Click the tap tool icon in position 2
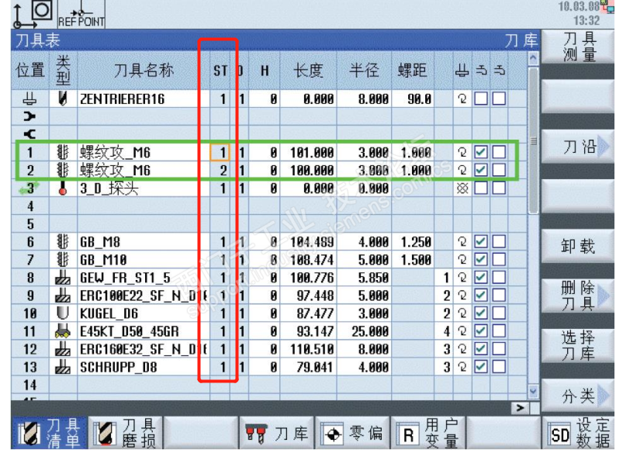The image size is (623, 453). 62,170
